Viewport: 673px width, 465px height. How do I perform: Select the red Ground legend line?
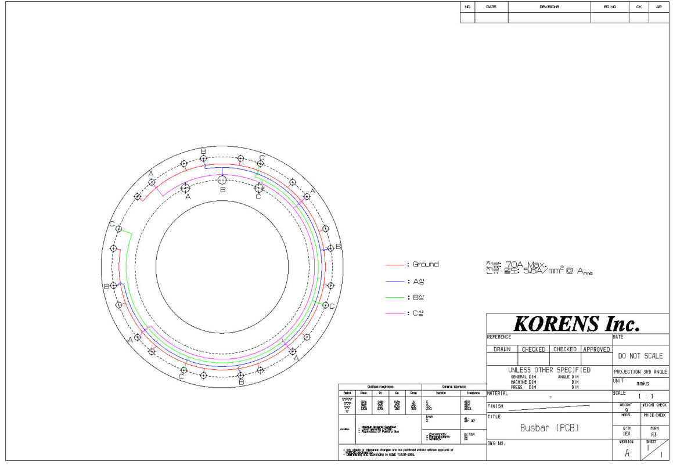pyautogui.click(x=394, y=265)
